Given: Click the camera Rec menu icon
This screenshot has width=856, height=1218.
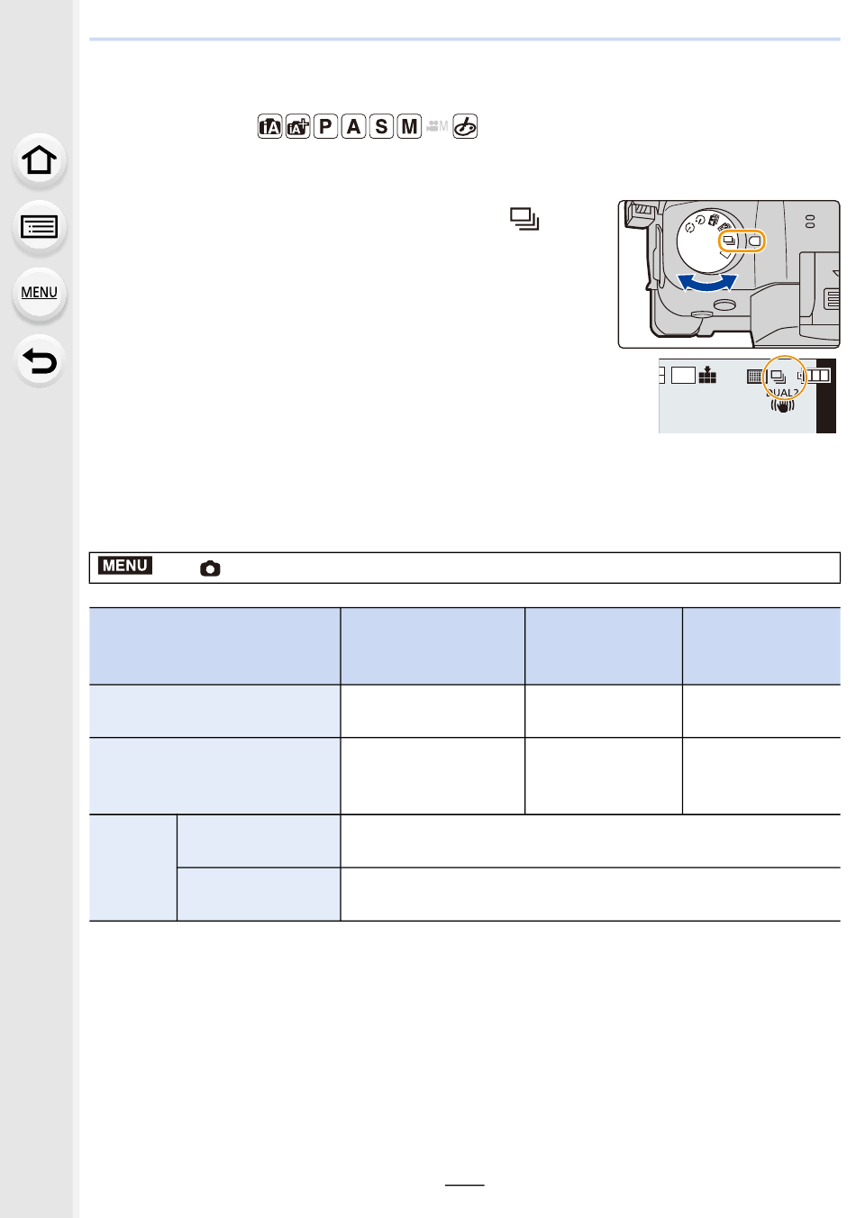Looking at the screenshot, I should (x=210, y=568).
